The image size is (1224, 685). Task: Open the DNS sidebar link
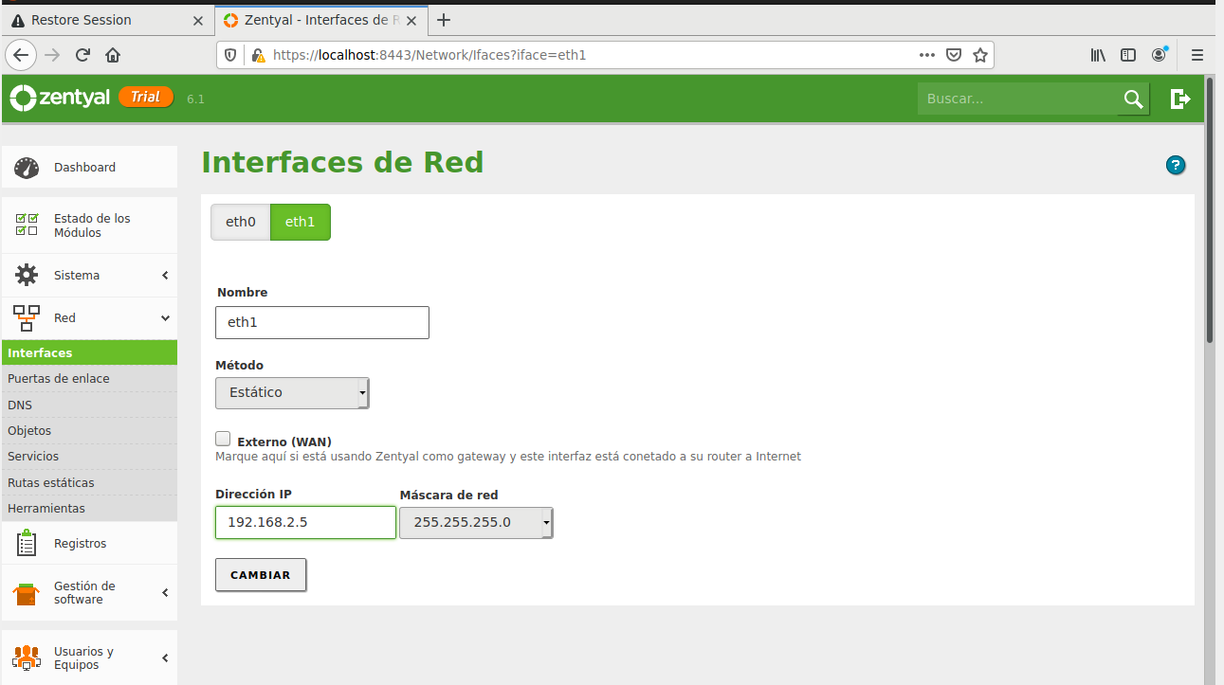(x=20, y=405)
